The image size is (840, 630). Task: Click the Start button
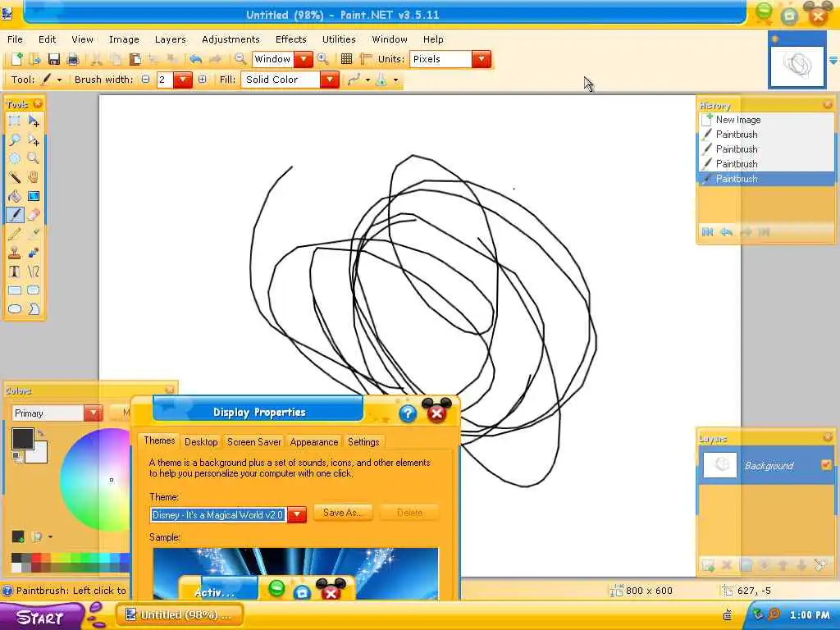41,617
